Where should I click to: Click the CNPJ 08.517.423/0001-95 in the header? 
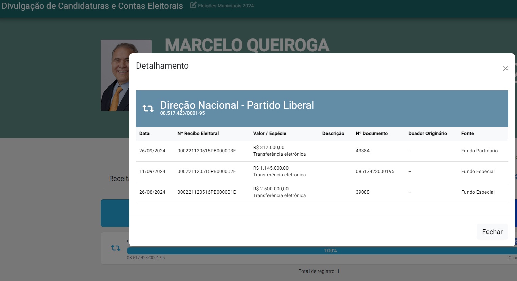[182, 113]
